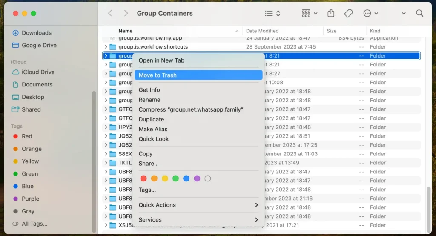Expand the Quick Actions submenu

click(198, 205)
